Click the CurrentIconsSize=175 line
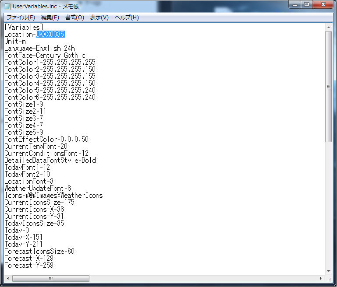 click(39, 202)
